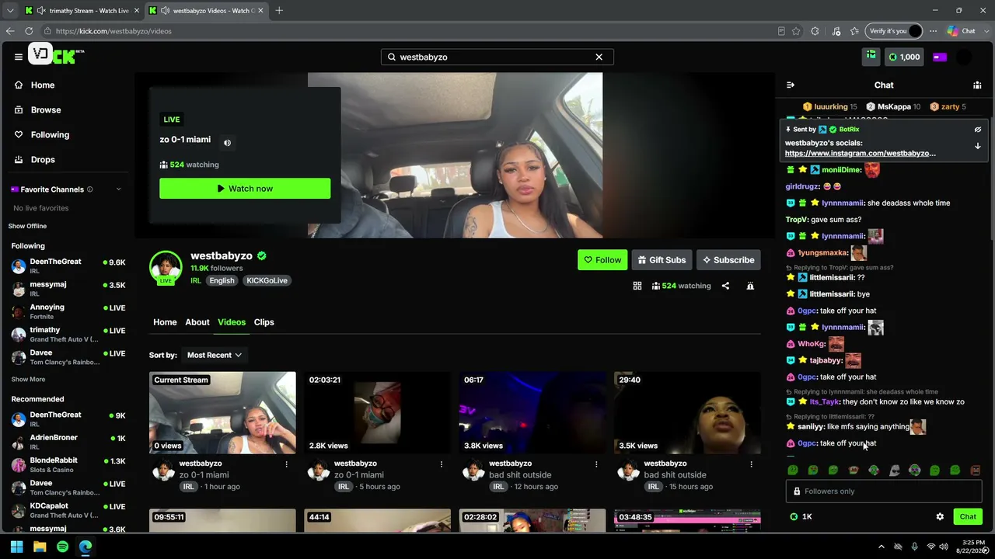Hide the pinned BotRix message

[978, 130]
